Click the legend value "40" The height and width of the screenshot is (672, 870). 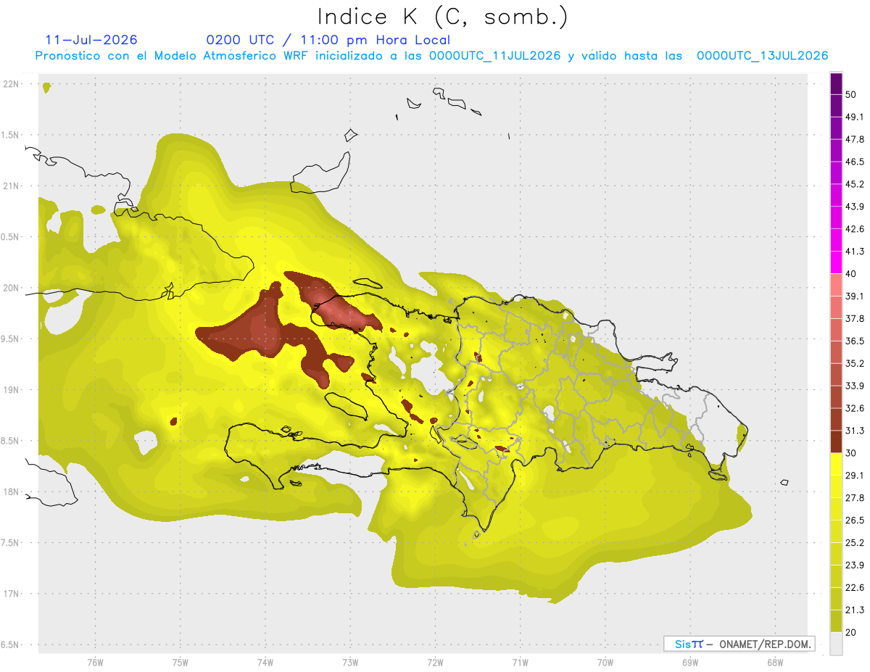click(850, 274)
